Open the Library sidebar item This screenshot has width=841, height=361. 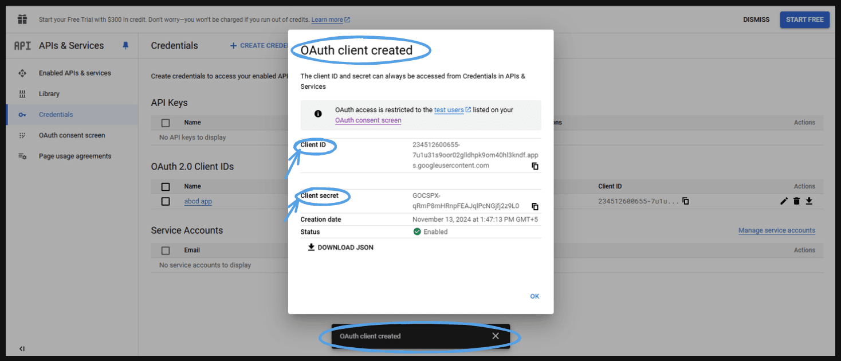click(49, 94)
